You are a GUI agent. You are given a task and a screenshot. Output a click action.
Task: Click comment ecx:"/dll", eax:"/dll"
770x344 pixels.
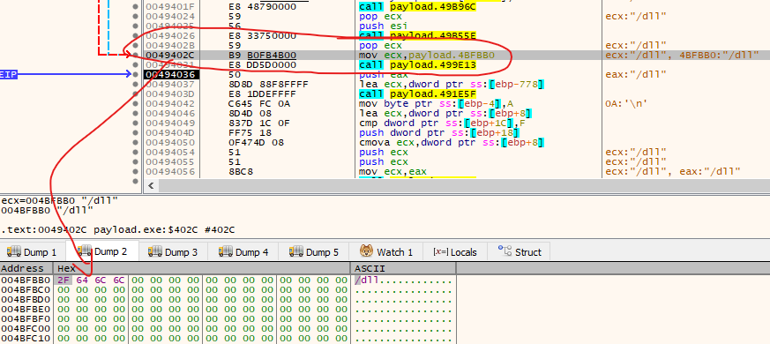point(673,171)
